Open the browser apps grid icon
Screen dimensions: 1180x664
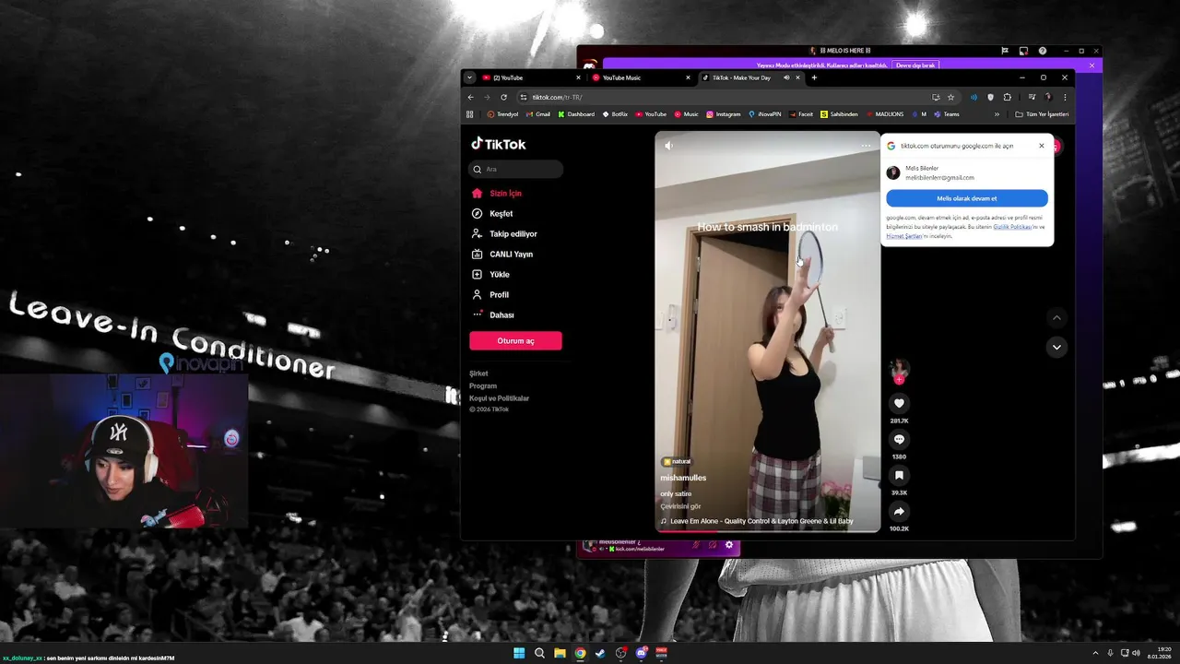(469, 114)
